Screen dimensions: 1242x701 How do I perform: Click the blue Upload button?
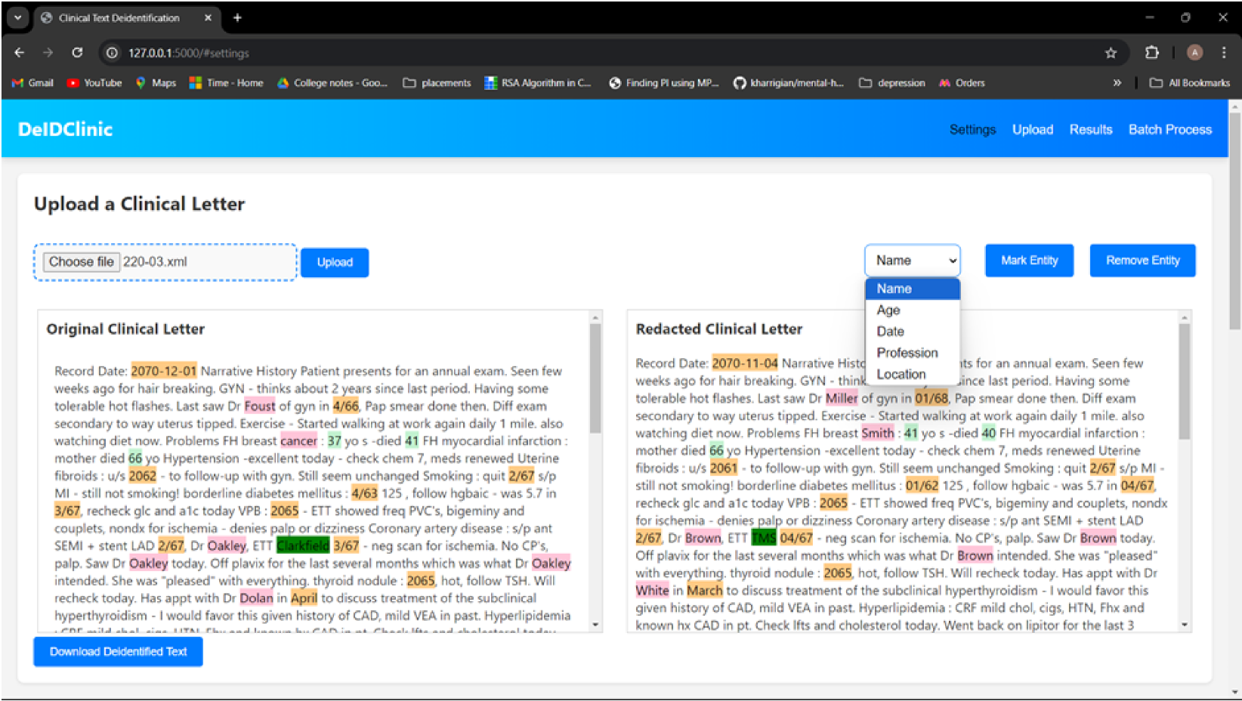point(335,262)
